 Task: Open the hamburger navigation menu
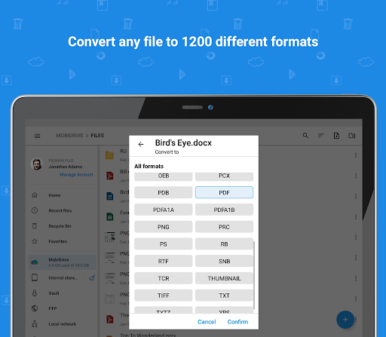click(37, 136)
